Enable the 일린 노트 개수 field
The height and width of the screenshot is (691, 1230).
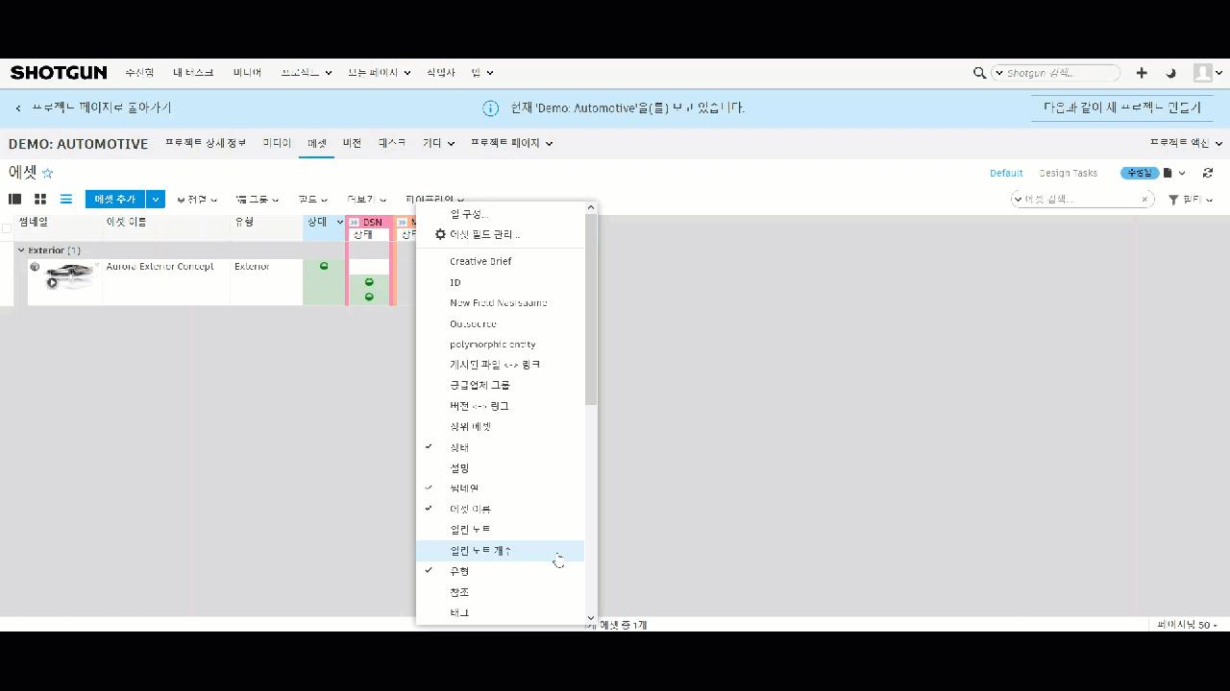tap(480, 550)
